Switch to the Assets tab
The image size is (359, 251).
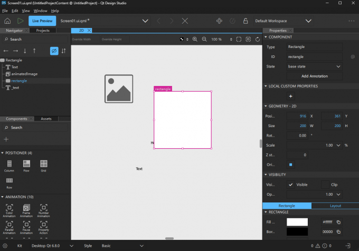pyautogui.click(x=46, y=119)
